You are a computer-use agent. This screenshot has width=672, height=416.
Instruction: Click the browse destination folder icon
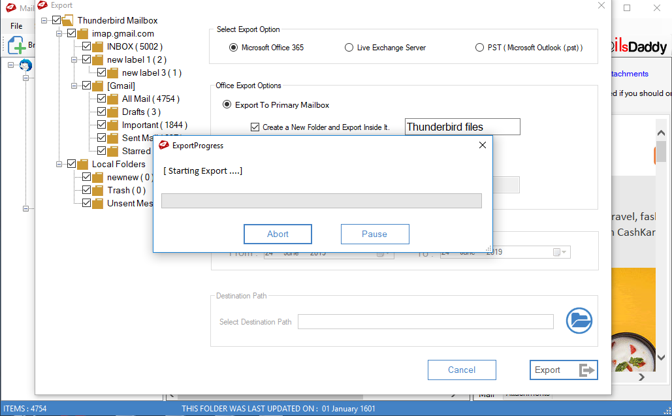tap(579, 321)
